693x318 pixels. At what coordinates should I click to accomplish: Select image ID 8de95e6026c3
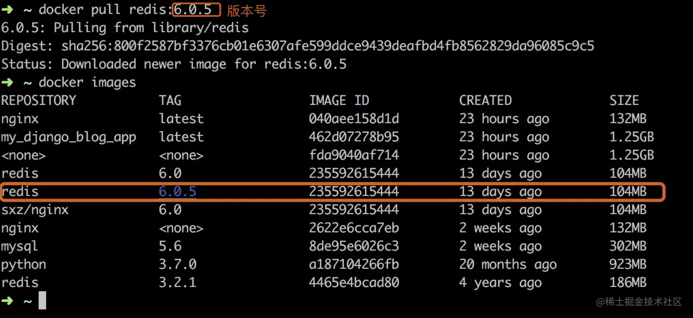(354, 246)
